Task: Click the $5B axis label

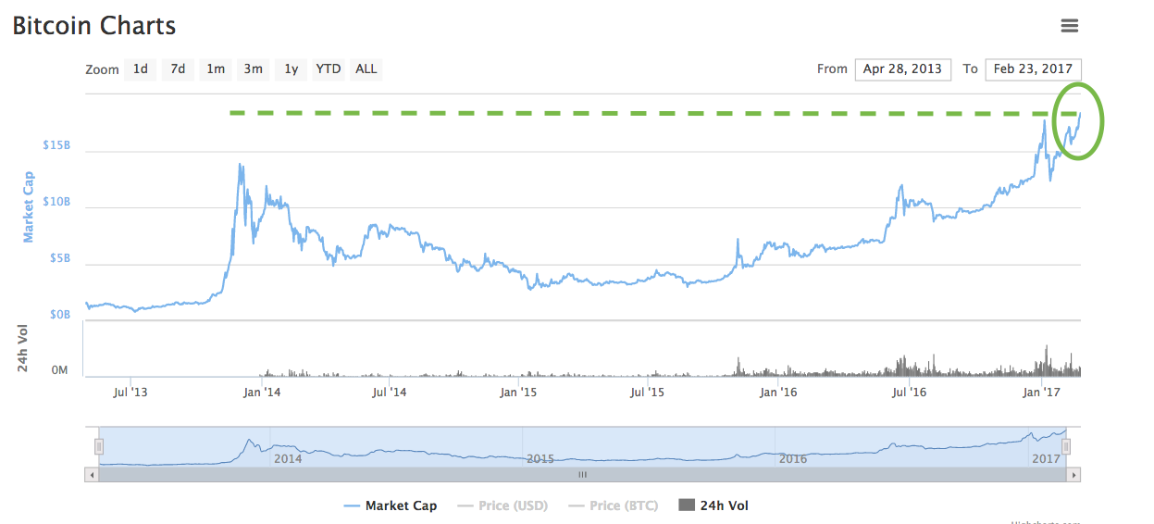Action: point(58,258)
